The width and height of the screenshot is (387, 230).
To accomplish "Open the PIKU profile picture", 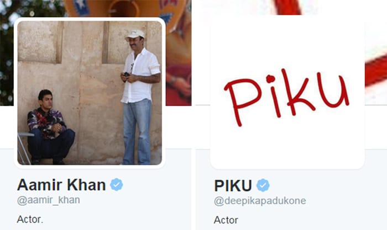I will (287, 92).
